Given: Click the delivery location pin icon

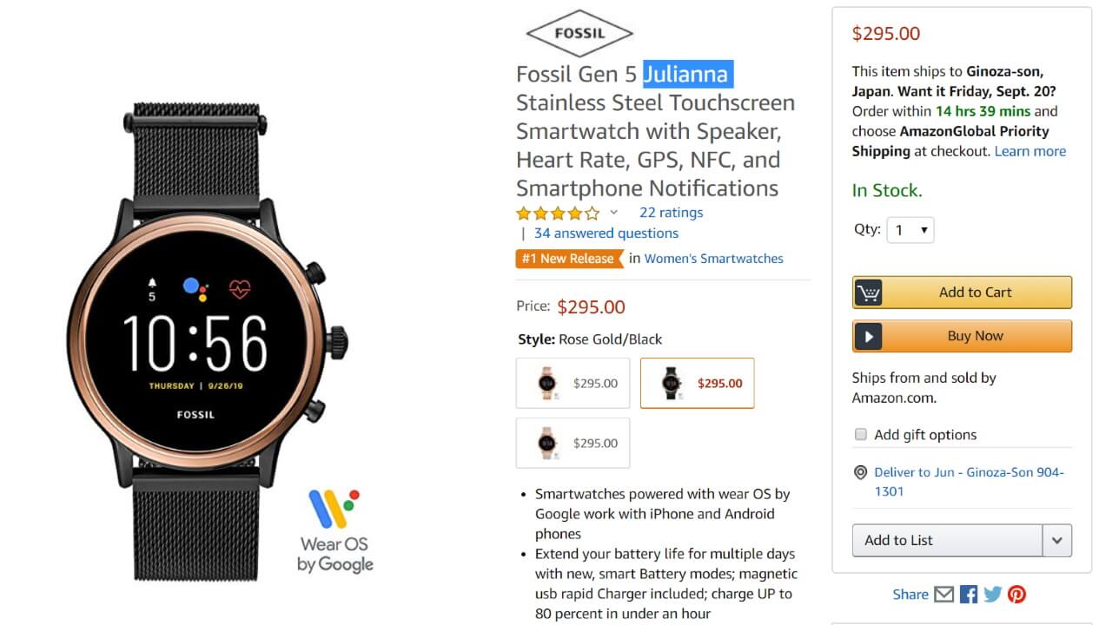Looking at the screenshot, I should (861, 473).
